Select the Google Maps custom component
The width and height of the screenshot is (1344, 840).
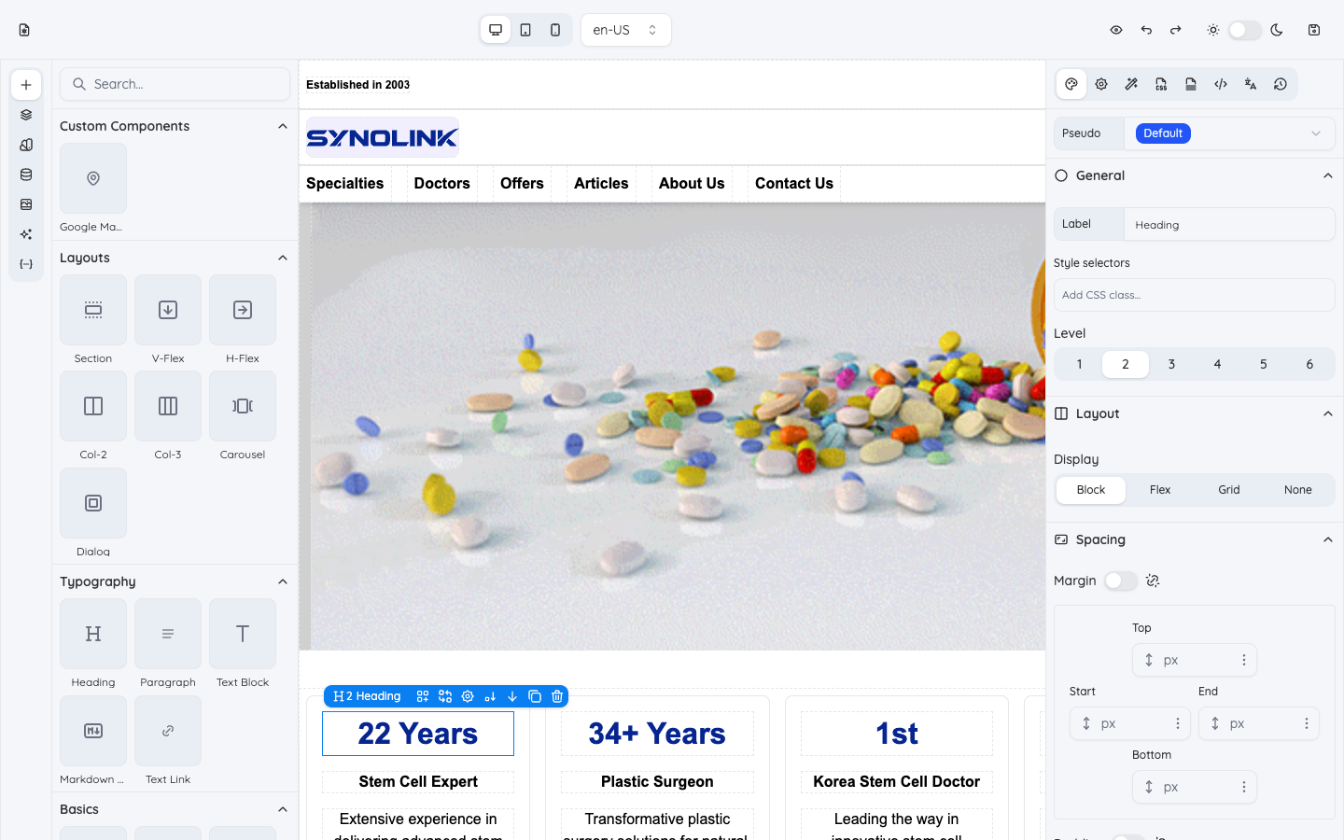(93, 178)
